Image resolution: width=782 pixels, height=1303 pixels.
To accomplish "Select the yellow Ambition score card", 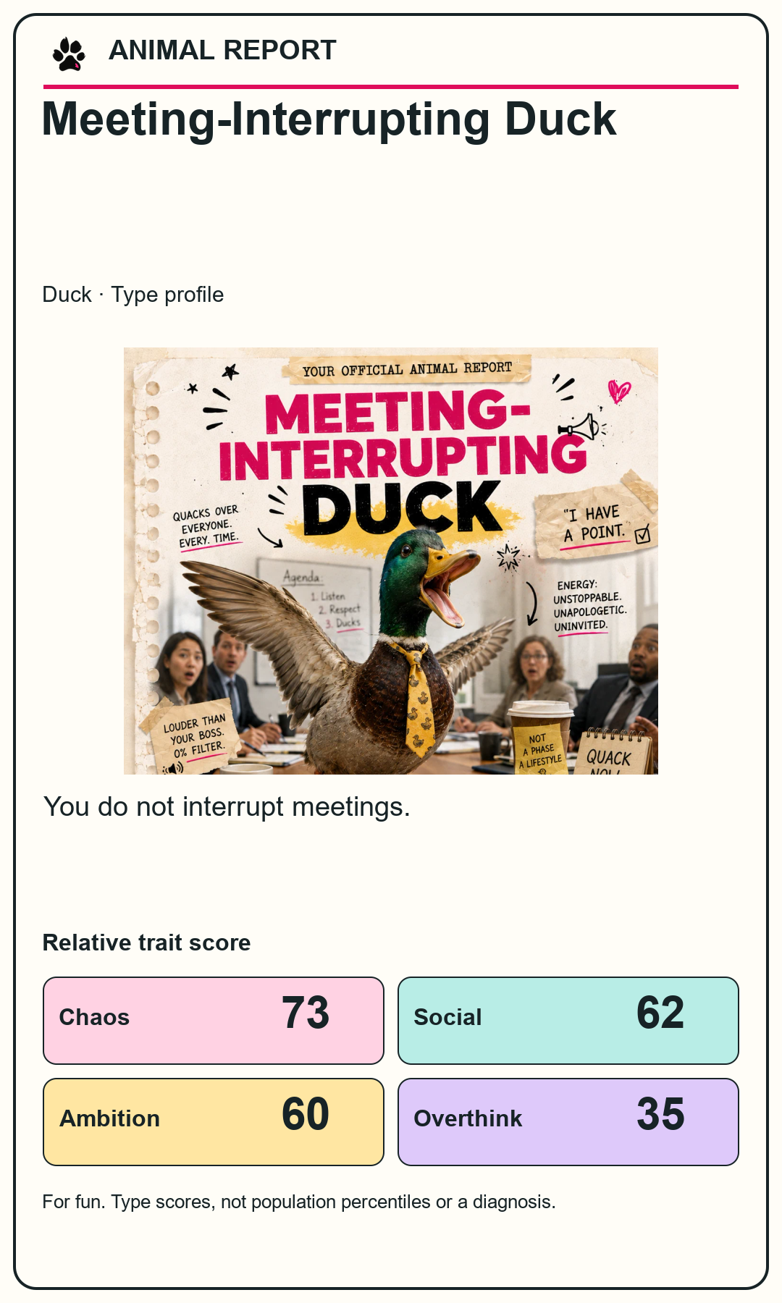I will click(x=214, y=1122).
